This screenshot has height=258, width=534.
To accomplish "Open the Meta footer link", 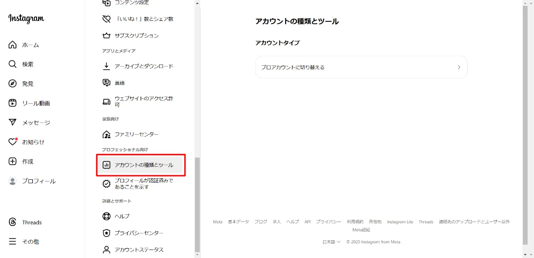I will coord(218,222).
